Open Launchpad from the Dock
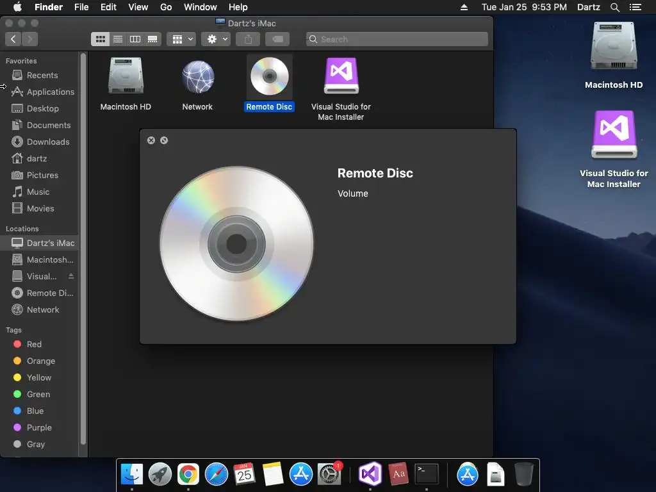Screen dimensions: 656x492 click(x=160, y=474)
